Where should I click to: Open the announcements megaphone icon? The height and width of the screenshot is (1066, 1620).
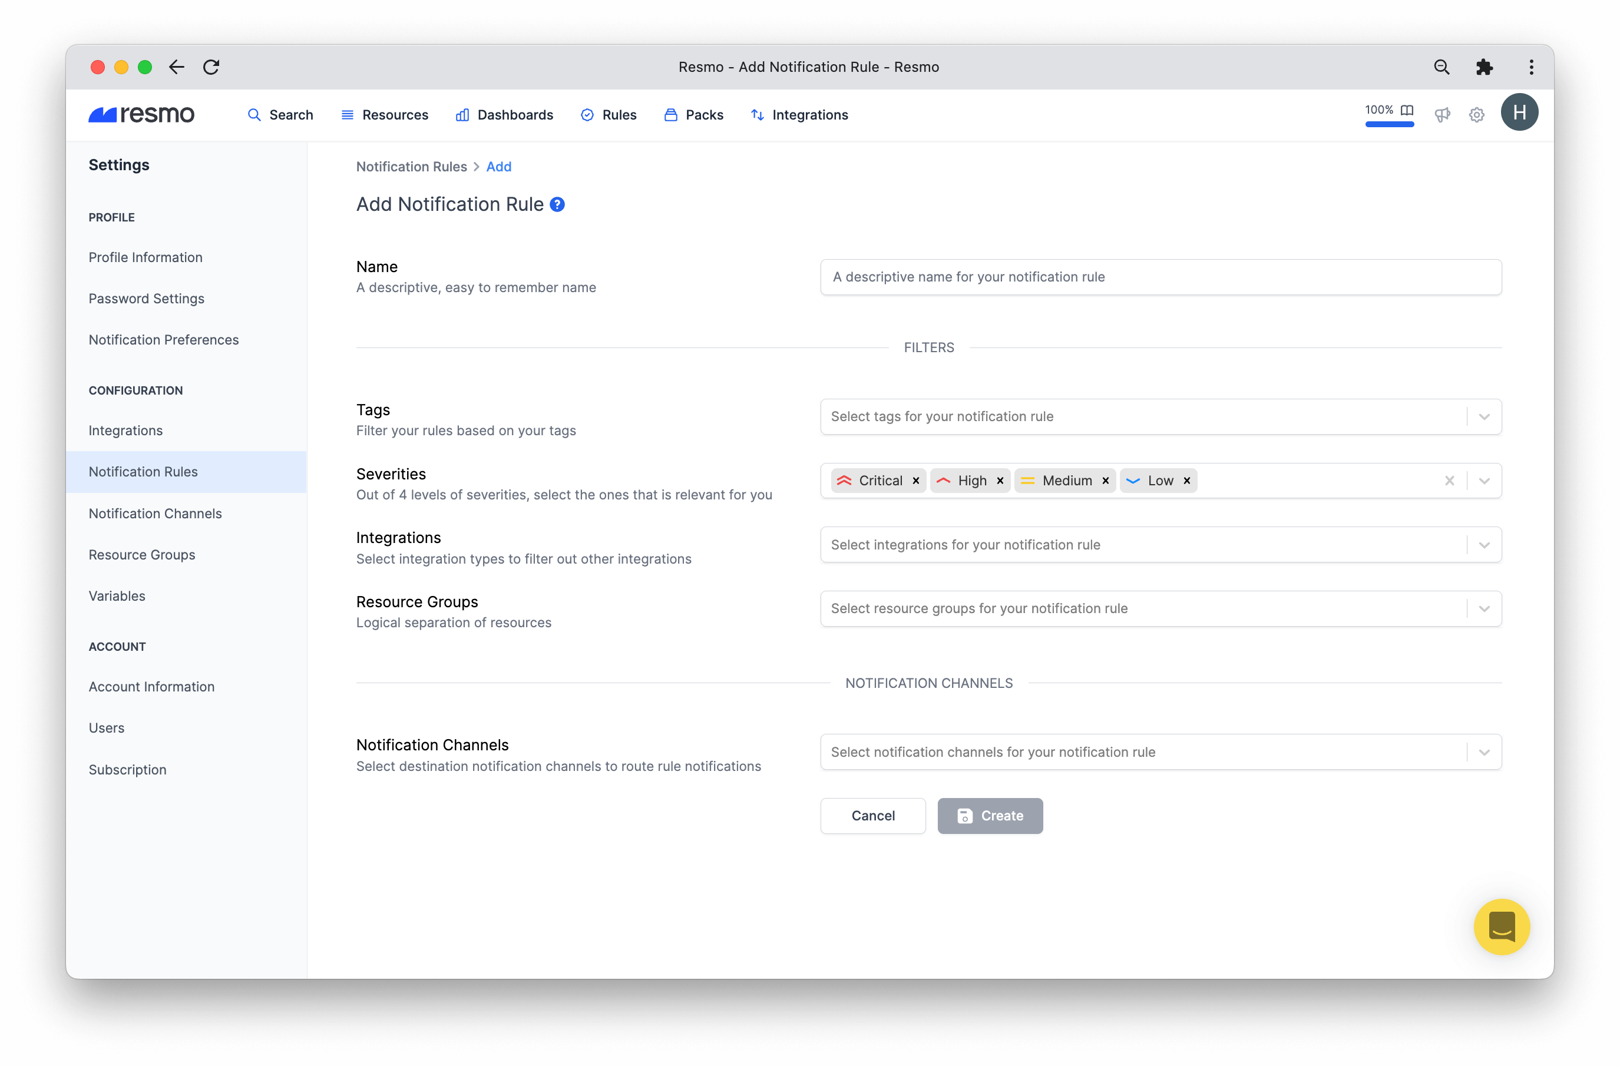[1442, 114]
